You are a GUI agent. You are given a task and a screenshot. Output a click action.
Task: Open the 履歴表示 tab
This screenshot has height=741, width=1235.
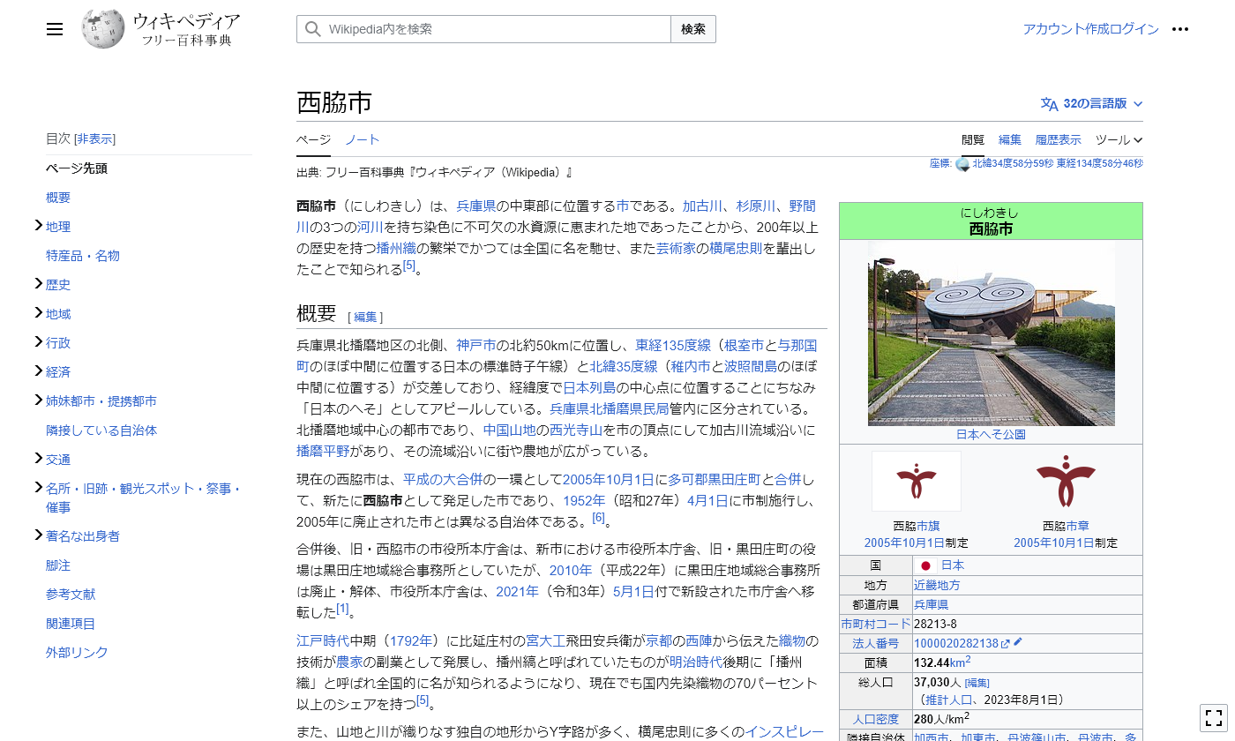click(1059, 139)
